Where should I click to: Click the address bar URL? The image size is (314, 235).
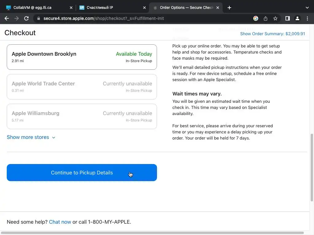(104, 18)
